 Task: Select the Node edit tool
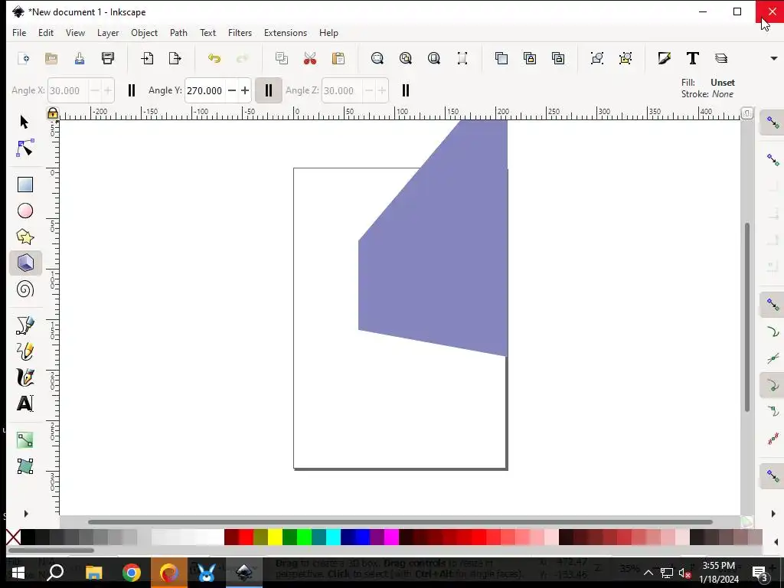(x=24, y=148)
